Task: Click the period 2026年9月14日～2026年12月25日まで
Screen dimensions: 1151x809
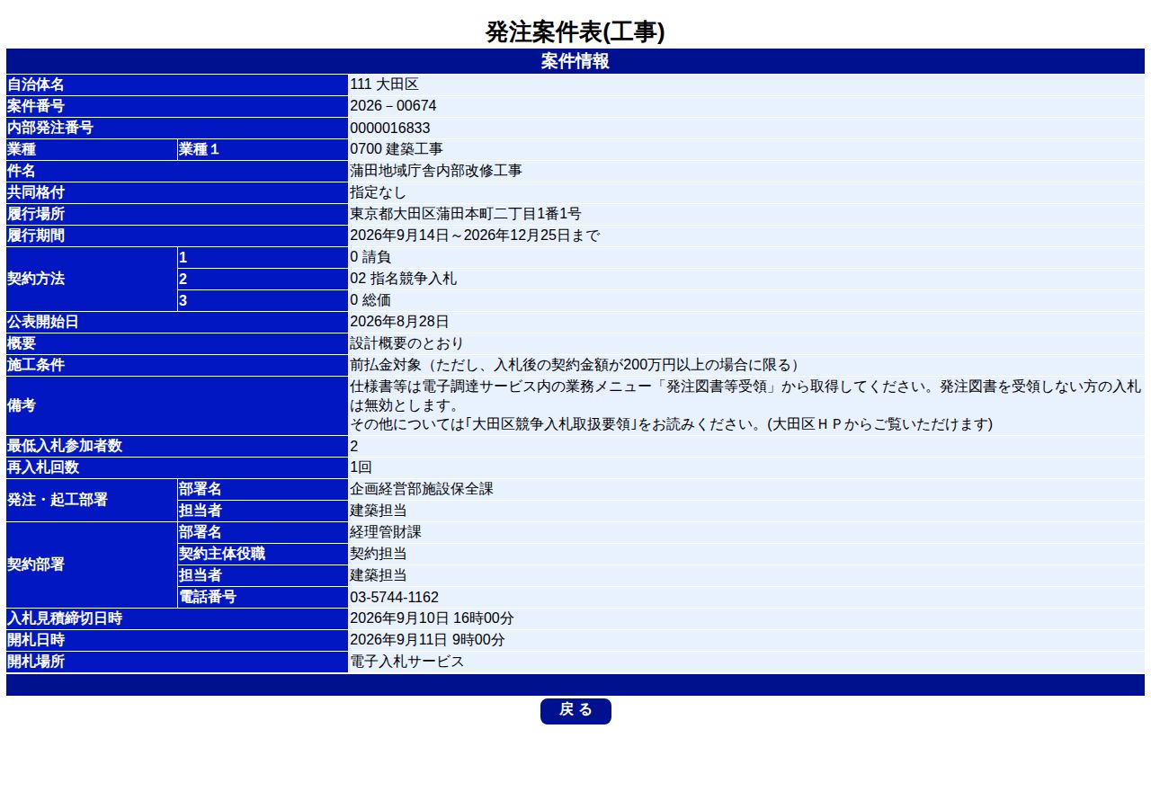Action: click(475, 236)
